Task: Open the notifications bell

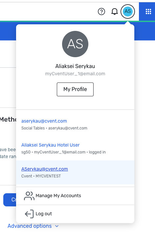Action: [x=115, y=12]
